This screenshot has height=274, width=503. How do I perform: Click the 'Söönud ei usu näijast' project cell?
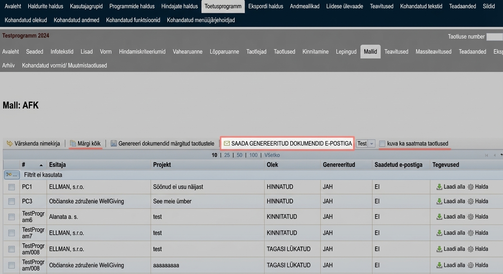(178, 187)
